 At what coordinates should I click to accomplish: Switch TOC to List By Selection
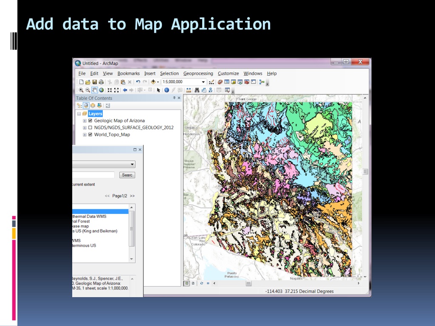[x=99, y=106]
